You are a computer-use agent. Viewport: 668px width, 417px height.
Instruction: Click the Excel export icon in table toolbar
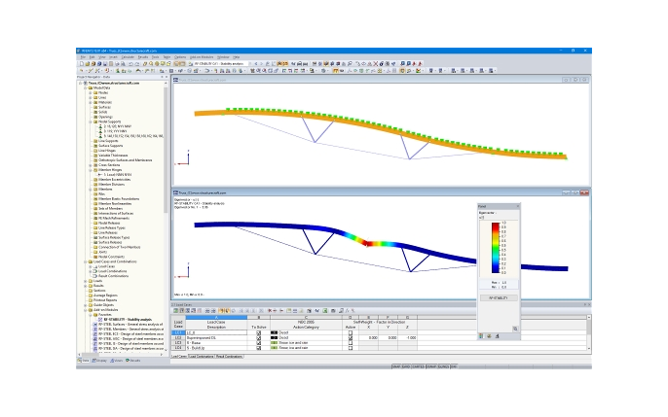(325, 311)
